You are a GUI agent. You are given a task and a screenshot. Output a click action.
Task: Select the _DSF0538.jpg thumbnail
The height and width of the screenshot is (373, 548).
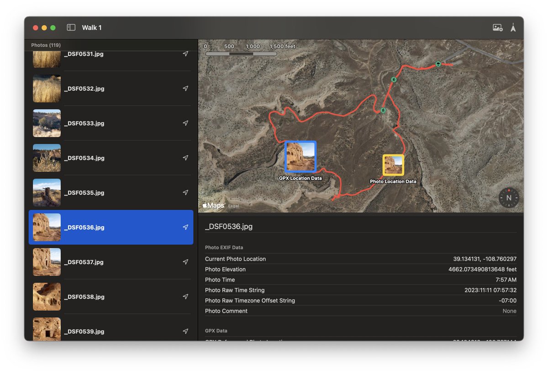click(47, 297)
